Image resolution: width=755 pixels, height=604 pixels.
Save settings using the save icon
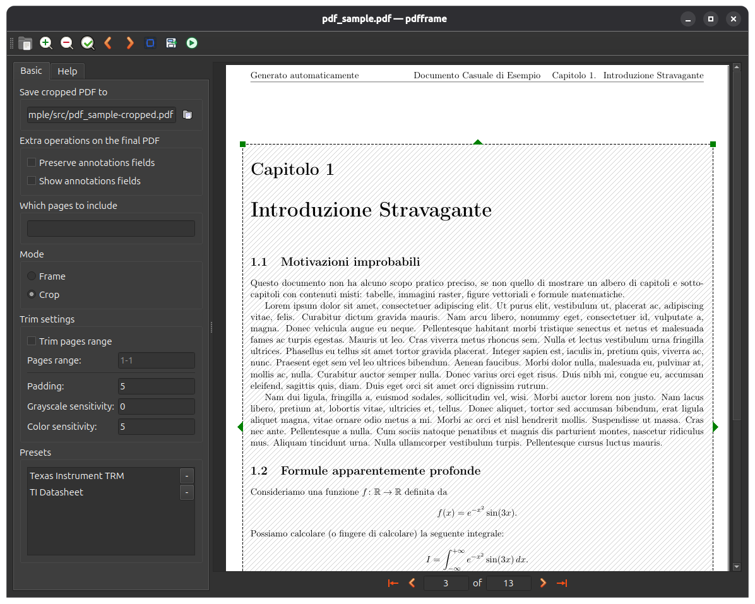pyautogui.click(x=170, y=43)
